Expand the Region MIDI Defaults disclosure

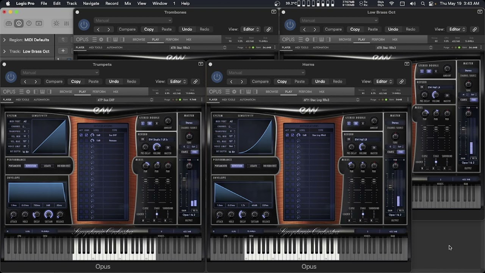(x=5, y=40)
